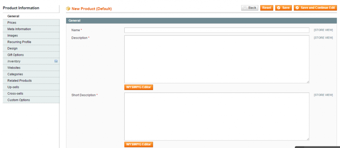This screenshot has width=340, height=148.
Task: Click the Back button
Action: click(250, 8)
